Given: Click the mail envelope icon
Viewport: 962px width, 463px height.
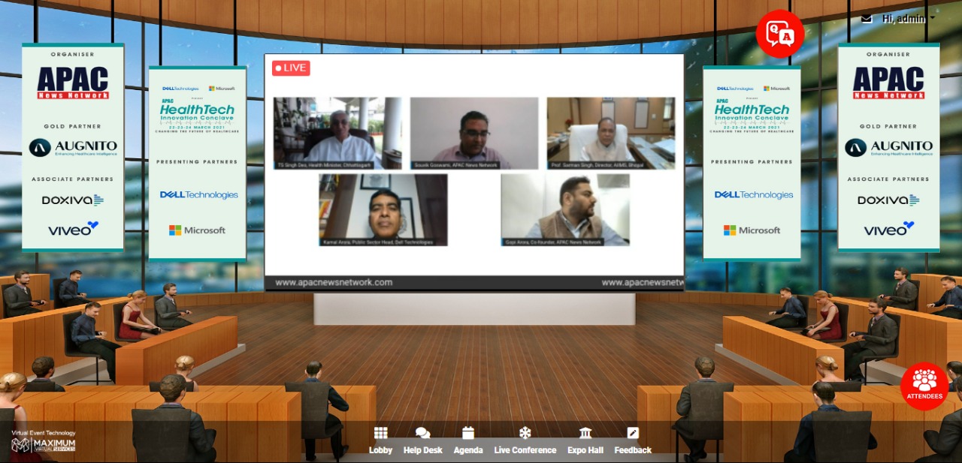Looking at the screenshot, I should (x=867, y=19).
